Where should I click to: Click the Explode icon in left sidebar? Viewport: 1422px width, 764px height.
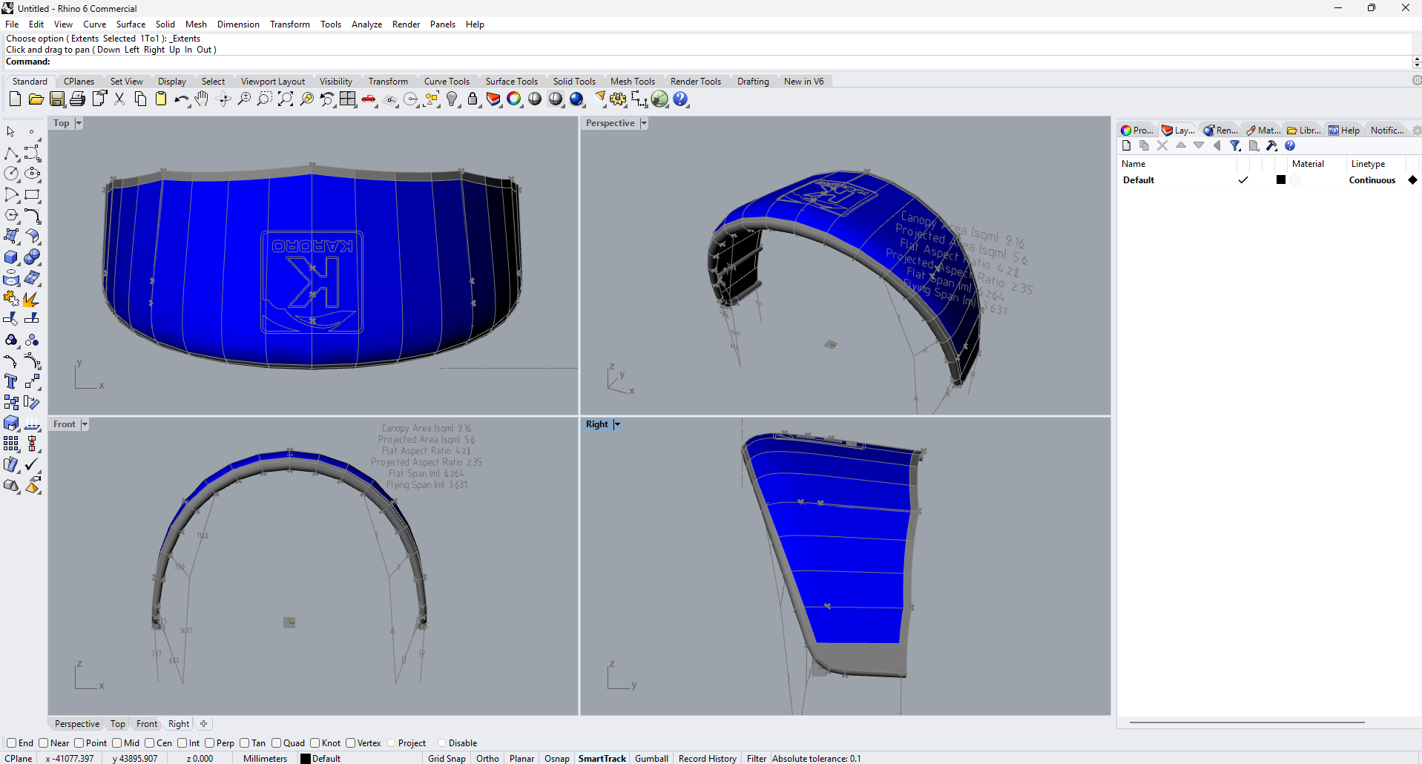(x=31, y=298)
